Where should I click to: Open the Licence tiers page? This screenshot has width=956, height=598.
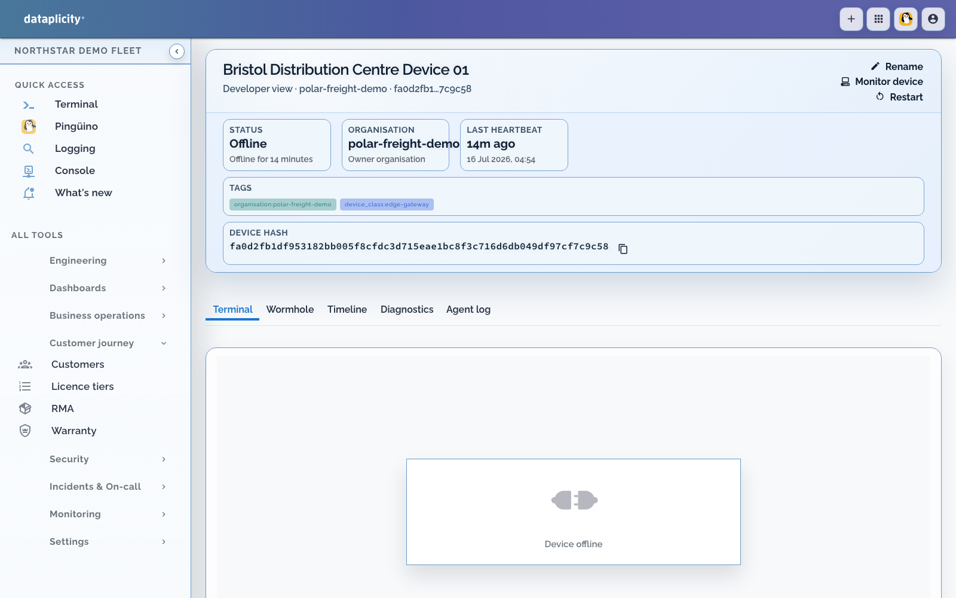[x=82, y=386]
